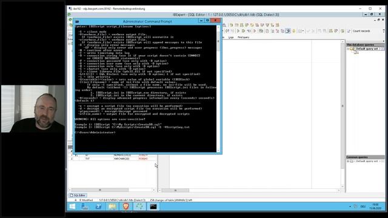Click the SQL editor horizontal scrollbar thumb
This screenshot has width=388, height=218.
[175, 190]
